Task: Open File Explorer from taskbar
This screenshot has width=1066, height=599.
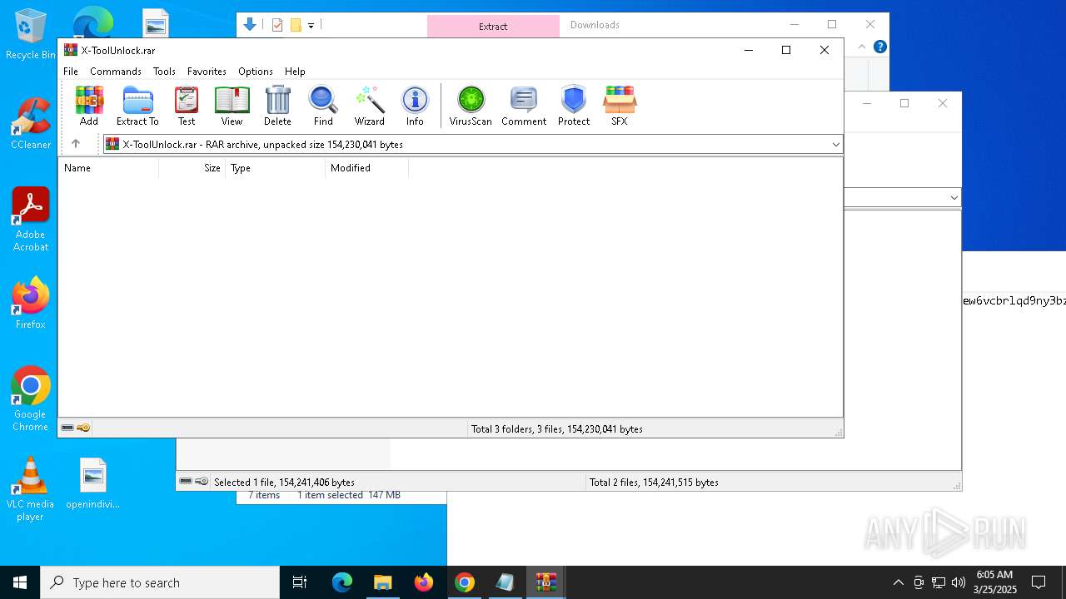Action: [383, 582]
